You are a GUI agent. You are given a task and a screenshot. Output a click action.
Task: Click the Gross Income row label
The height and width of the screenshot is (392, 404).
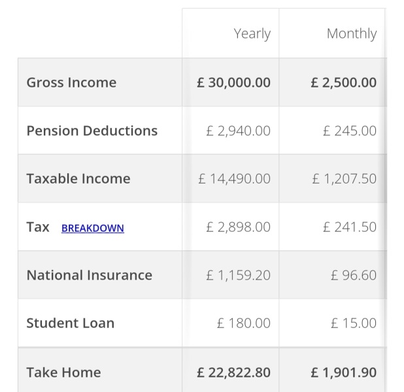coord(71,83)
